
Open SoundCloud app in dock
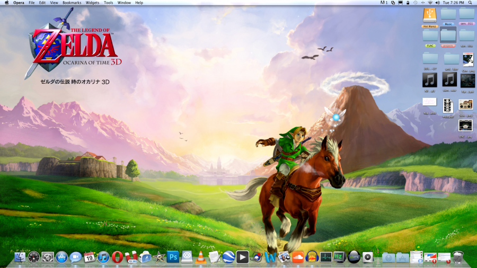pos(298,257)
